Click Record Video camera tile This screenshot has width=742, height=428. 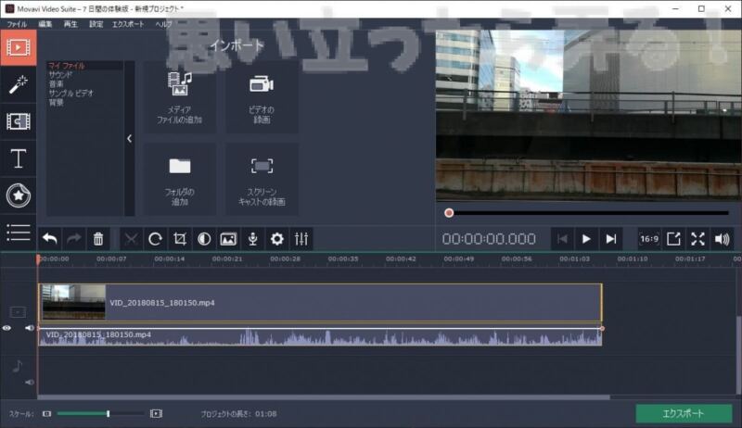click(262, 97)
